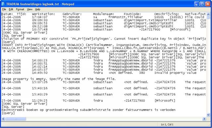Click 'Rechtstreeks boeken op grootboekrekening' line
Screen dimensions: 212x128
coord(88,110)
